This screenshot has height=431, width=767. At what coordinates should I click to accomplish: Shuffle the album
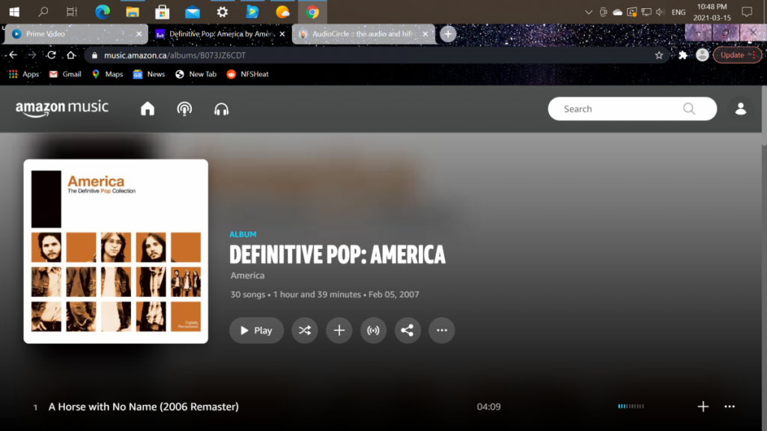(305, 330)
